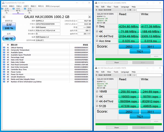Click the upper AS SSD Benchmark title icon

coord(96,3)
